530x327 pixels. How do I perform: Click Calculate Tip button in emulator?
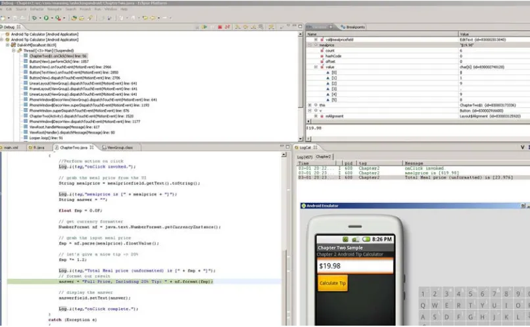333,283
